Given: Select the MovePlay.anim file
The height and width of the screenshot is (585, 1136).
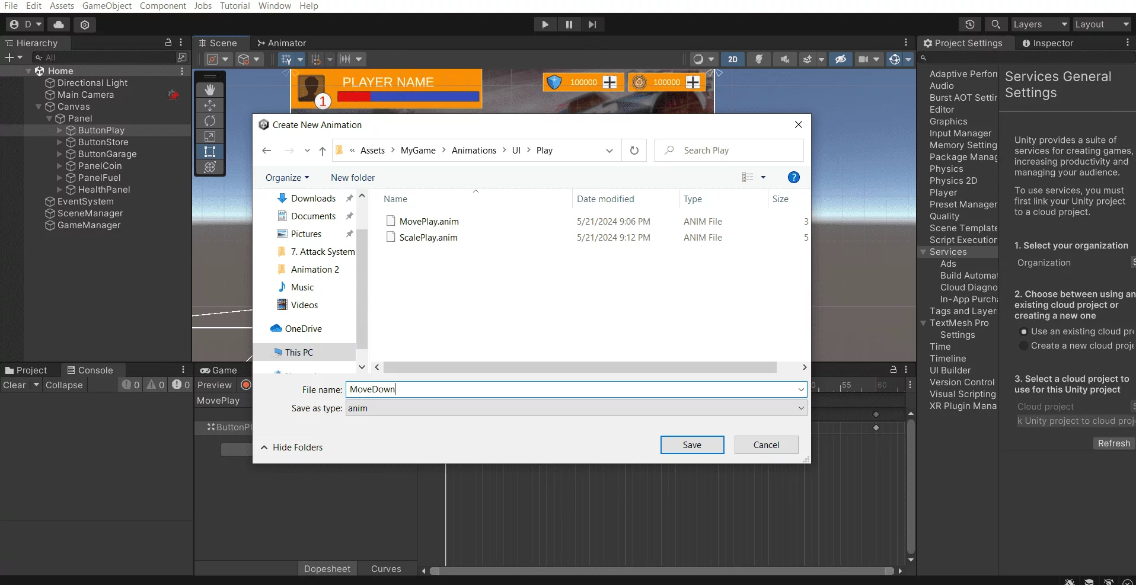Looking at the screenshot, I should [x=429, y=221].
